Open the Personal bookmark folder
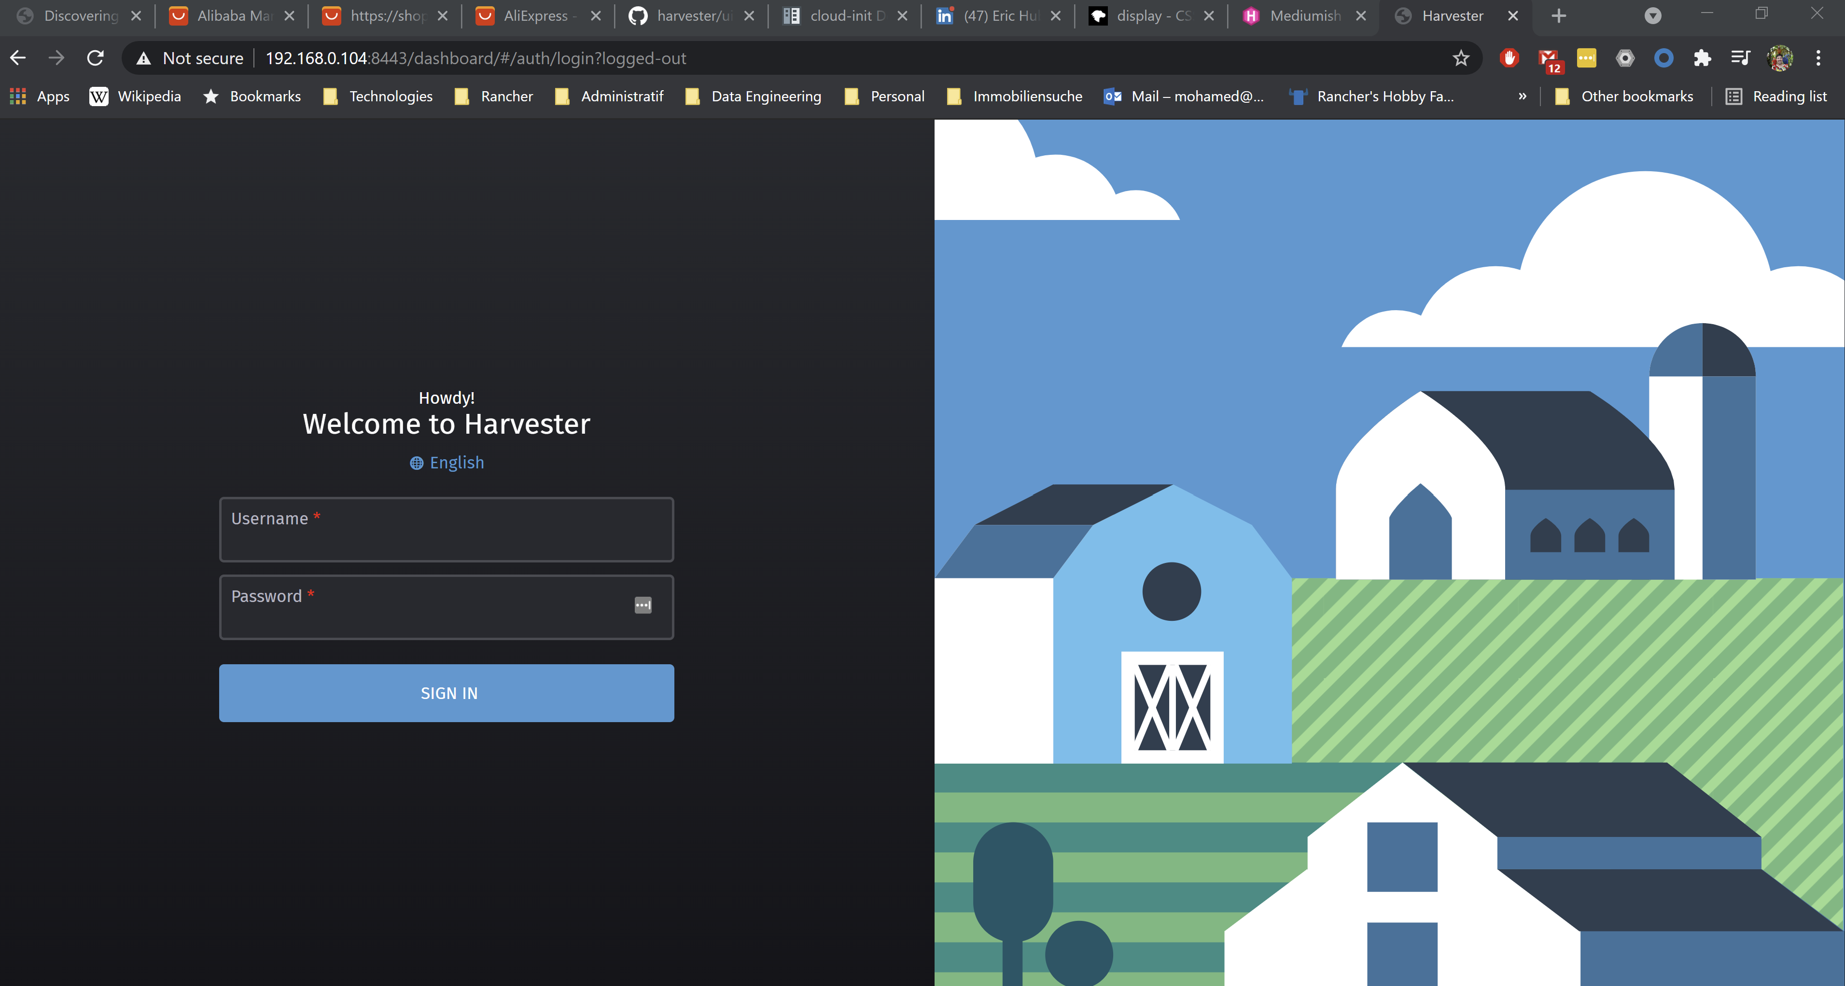Image resolution: width=1845 pixels, height=986 pixels. 884,96
